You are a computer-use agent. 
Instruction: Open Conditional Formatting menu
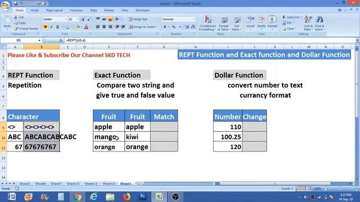click(x=208, y=23)
